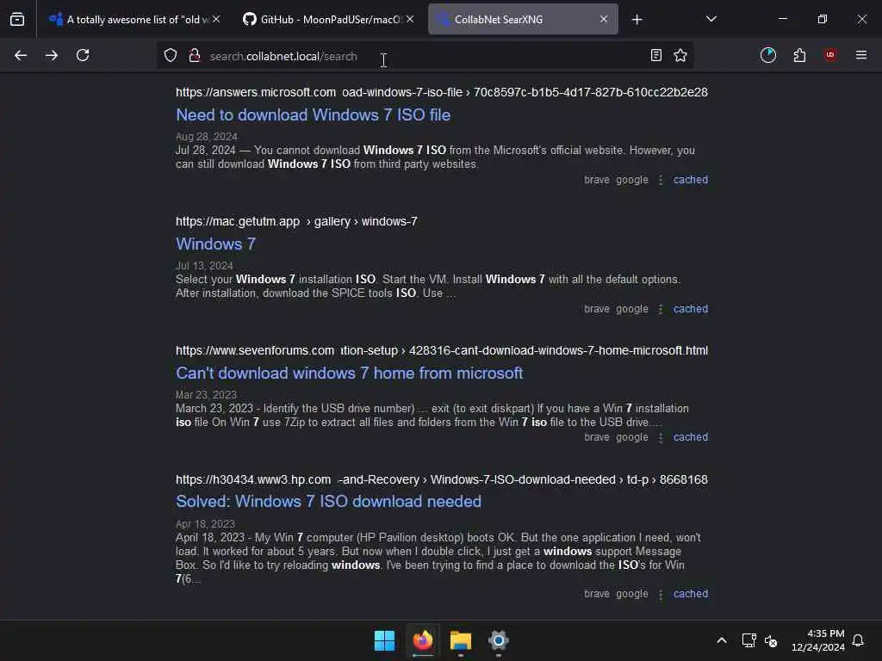Open cached link for HP ISO result

click(x=691, y=594)
